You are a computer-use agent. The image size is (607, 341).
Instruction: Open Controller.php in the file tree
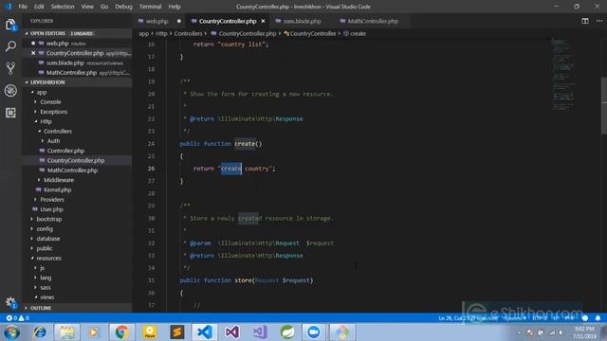coord(65,151)
